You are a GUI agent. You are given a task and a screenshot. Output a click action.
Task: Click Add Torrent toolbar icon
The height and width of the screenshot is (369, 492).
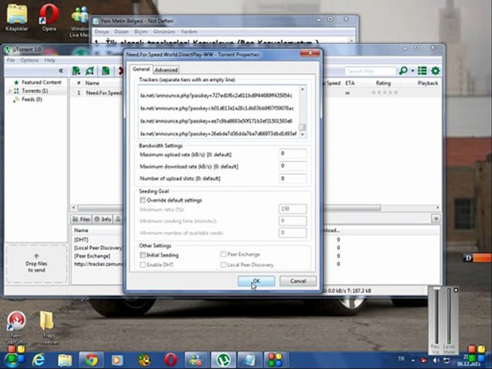(76, 71)
